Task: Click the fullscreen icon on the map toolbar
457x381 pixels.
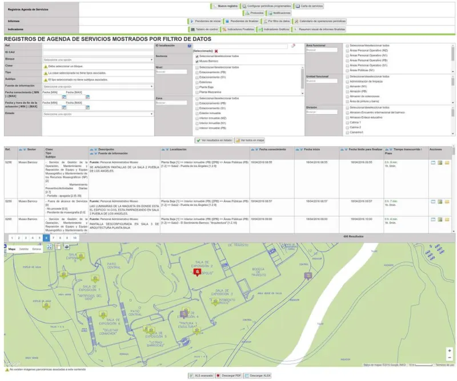Action: 50,247
